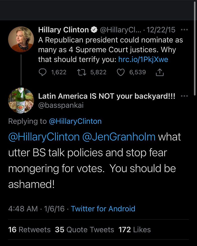Open the hrc.io/1PkjXwe link
This screenshot has height=246, width=197.
click(x=143, y=59)
